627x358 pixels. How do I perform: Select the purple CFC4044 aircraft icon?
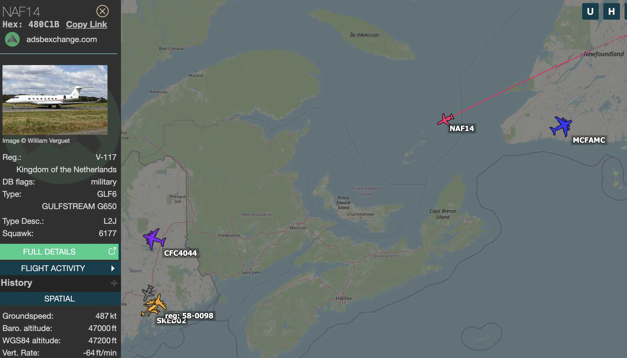click(x=154, y=239)
